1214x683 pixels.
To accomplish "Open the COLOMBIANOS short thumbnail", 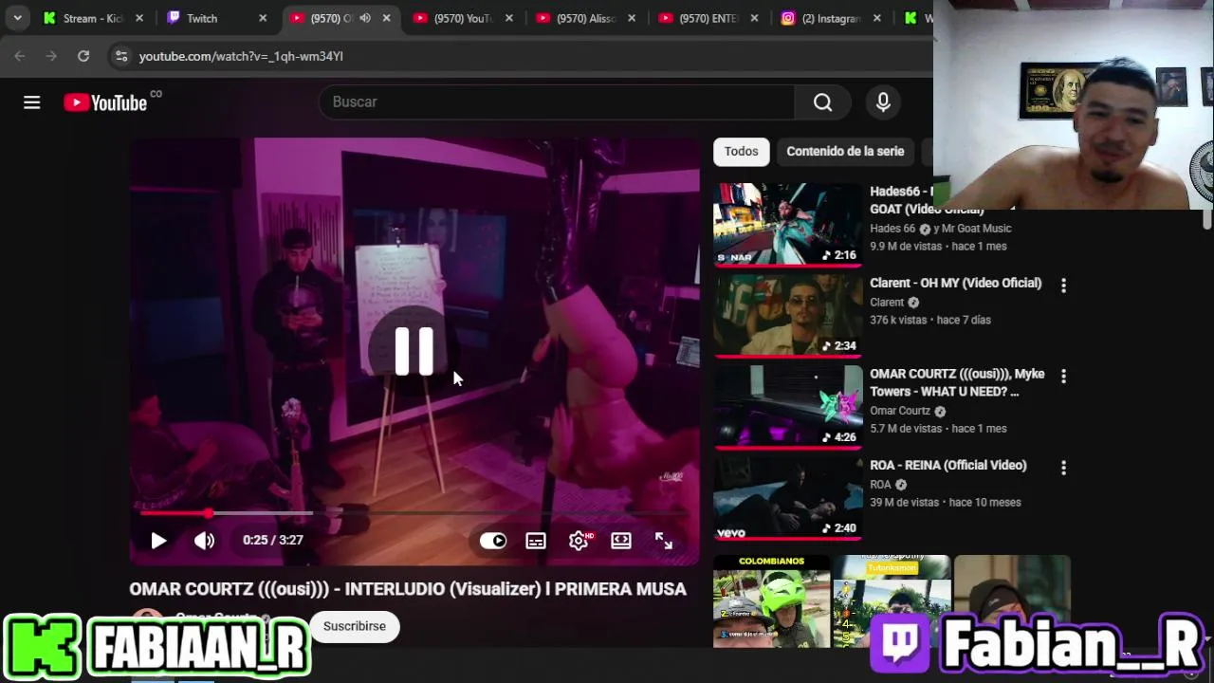I will pyautogui.click(x=771, y=601).
